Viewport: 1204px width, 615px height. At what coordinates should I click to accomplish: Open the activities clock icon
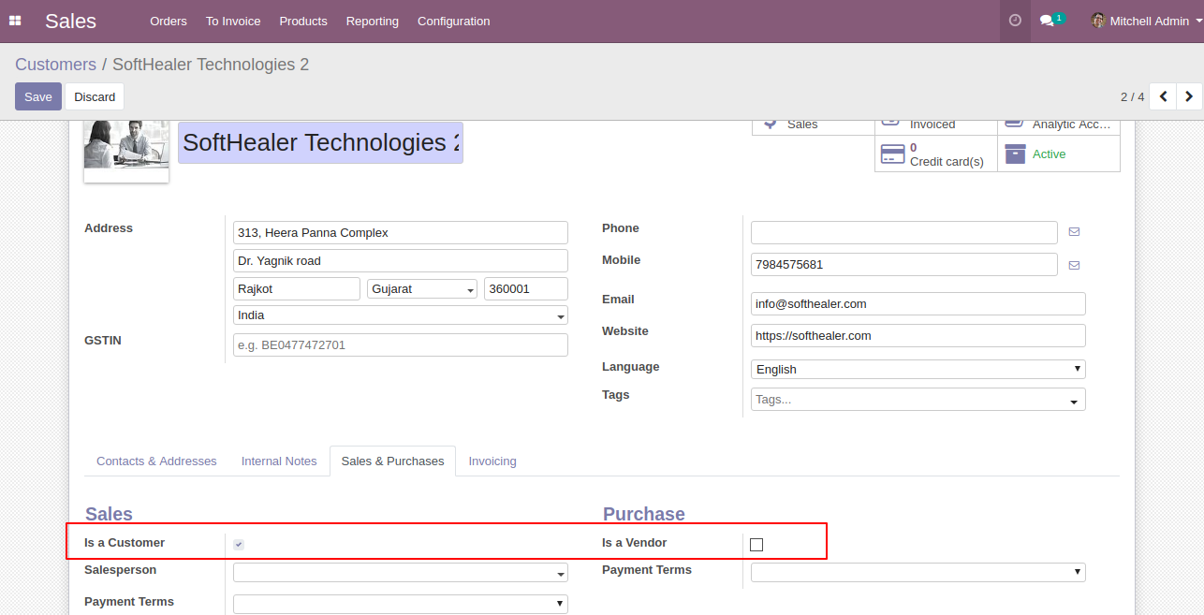[x=1015, y=21]
